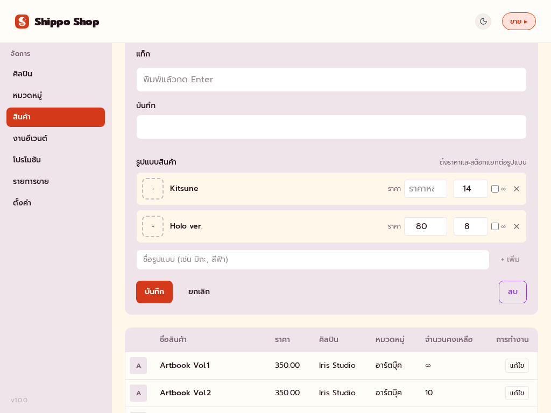Open ตั้งค่า in the sidebar
The image size is (551, 413).
coord(55,203)
